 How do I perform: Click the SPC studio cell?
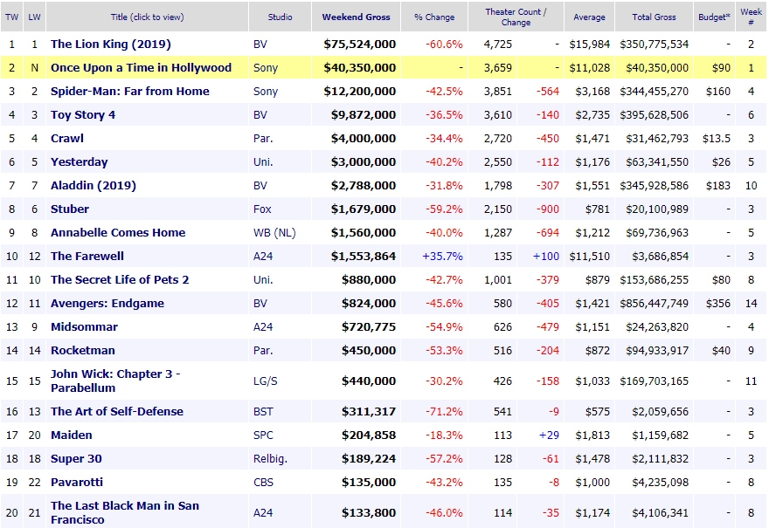pyautogui.click(x=263, y=435)
